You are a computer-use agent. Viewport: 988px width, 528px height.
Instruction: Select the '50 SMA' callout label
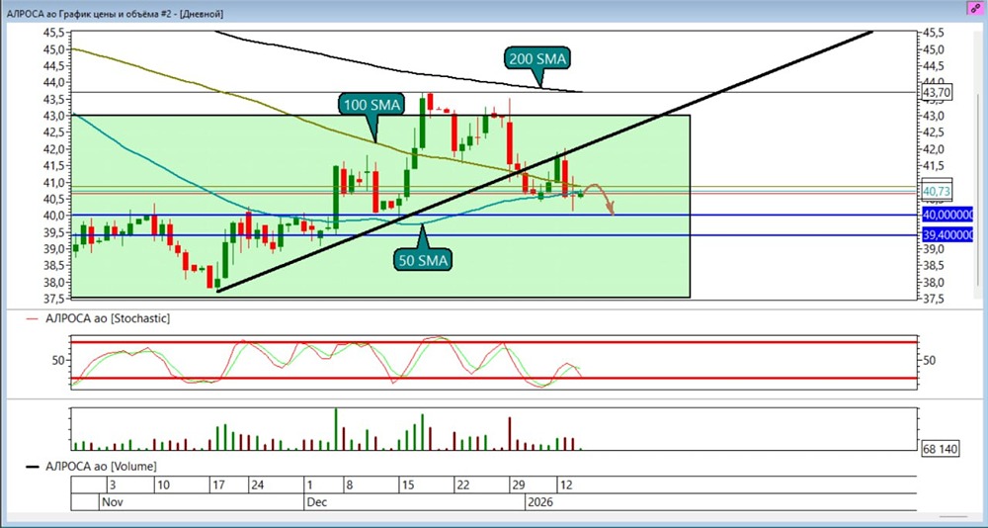421,259
